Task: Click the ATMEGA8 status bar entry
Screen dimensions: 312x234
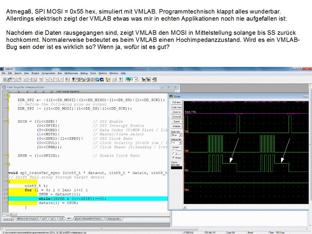Action: [x=188, y=233]
